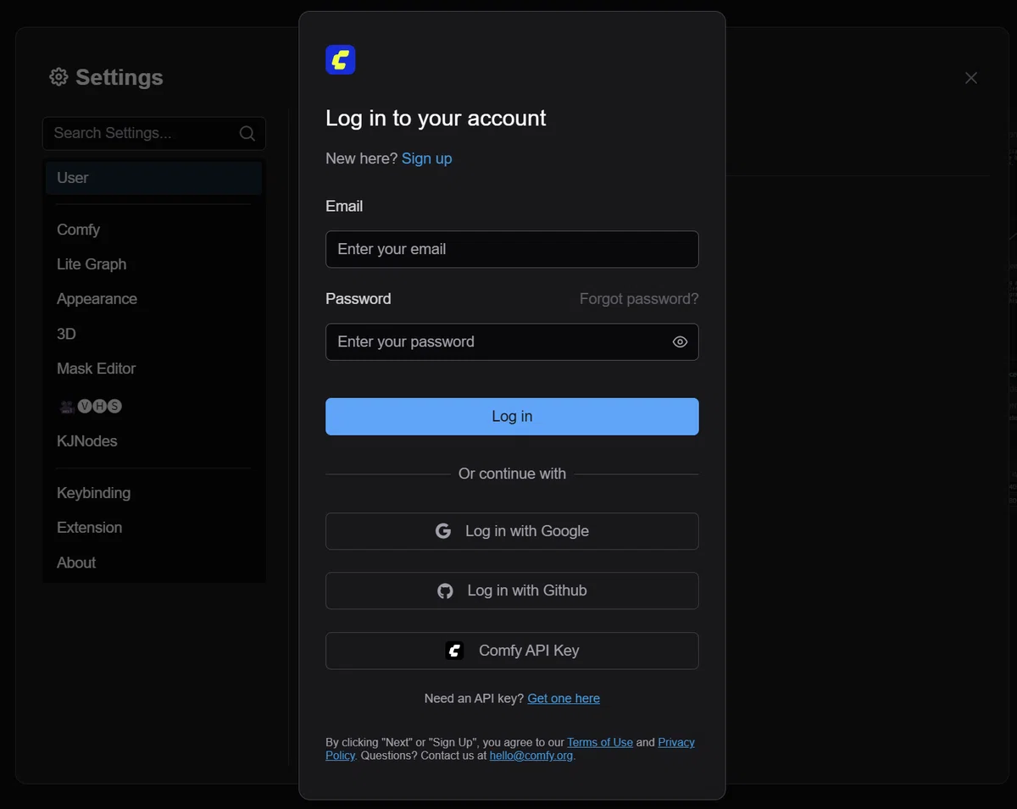This screenshot has height=809, width=1017.
Task: Click the search magnifier icon in Settings
Action: click(247, 133)
